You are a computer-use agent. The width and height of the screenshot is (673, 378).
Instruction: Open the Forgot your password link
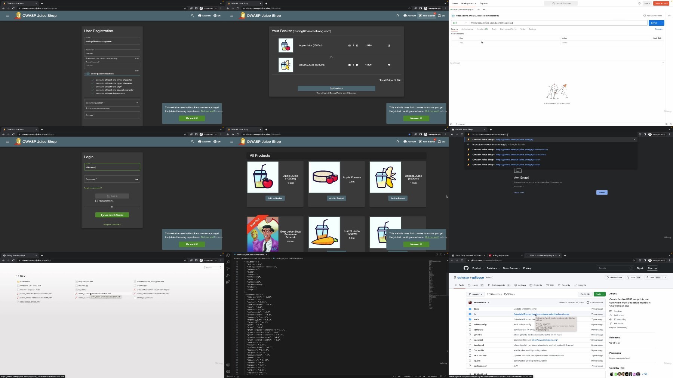click(x=93, y=188)
